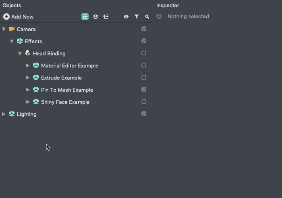Click the collapse-all hierarchy icon
The width and height of the screenshot is (282, 198).
106,17
